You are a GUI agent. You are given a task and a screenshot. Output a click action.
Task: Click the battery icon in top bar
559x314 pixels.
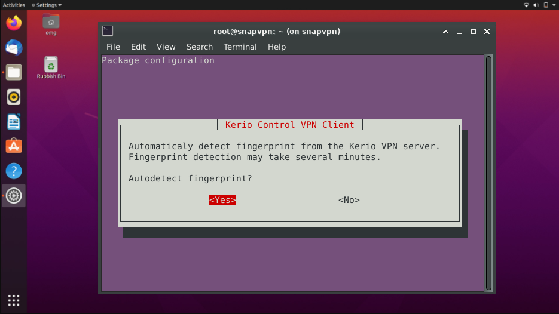[546, 5]
